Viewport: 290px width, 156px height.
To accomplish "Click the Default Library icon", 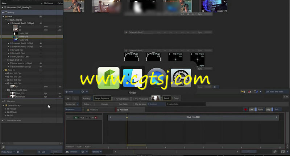I will [6, 105].
